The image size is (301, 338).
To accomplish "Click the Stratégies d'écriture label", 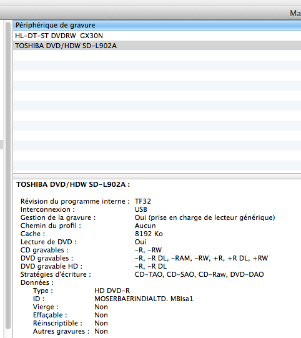I will (56, 274).
